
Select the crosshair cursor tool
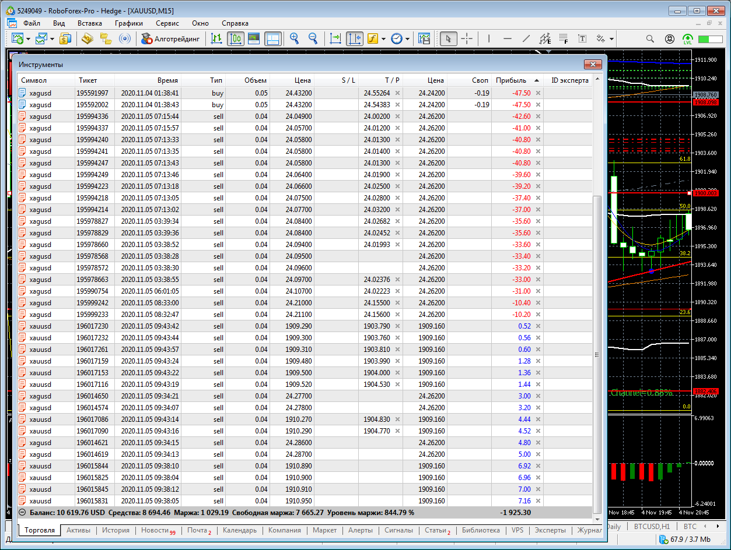[467, 38]
